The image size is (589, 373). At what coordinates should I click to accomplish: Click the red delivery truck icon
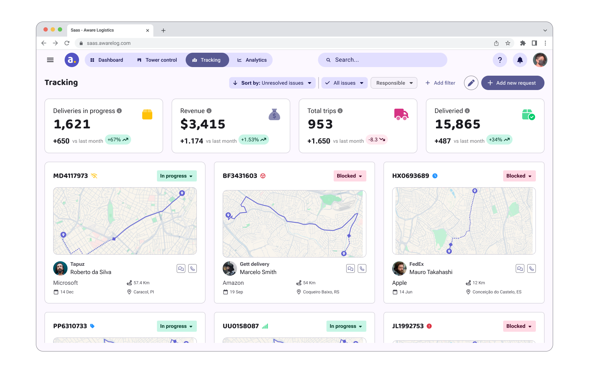pos(402,114)
